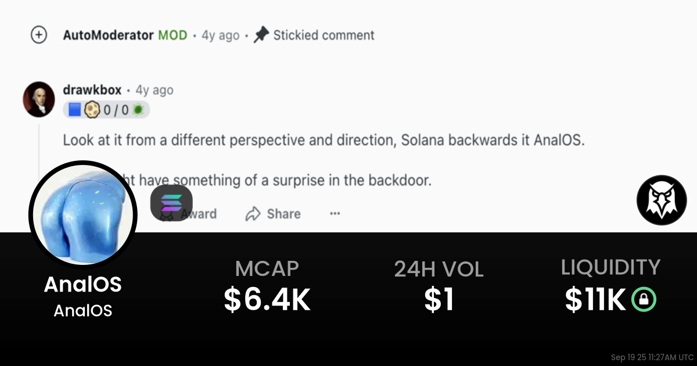
Task: Give an Award to the comment
Action: coord(199,214)
